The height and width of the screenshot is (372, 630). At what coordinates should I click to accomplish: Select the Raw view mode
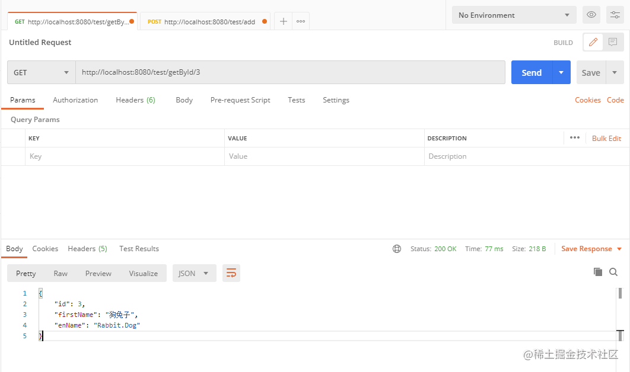click(61, 273)
